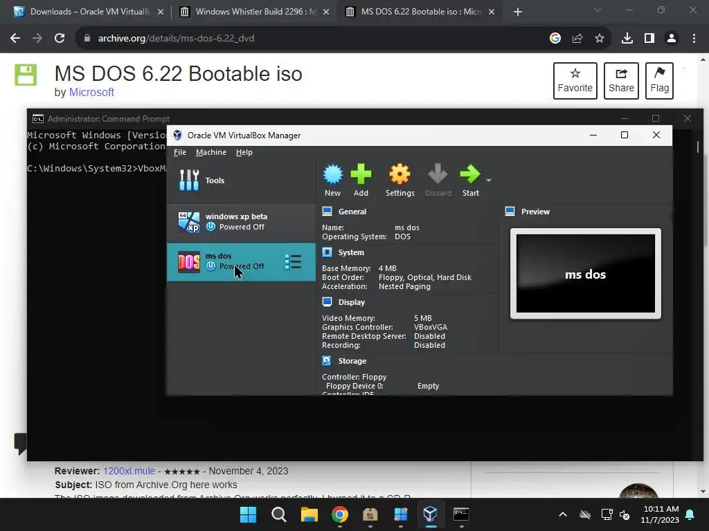Click the Nested Paging acceleration value

point(404,286)
